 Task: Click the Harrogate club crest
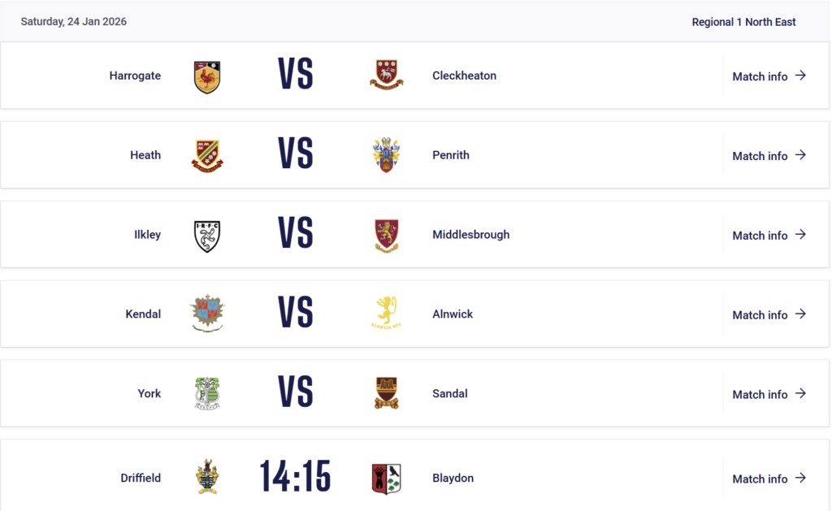click(207, 76)
